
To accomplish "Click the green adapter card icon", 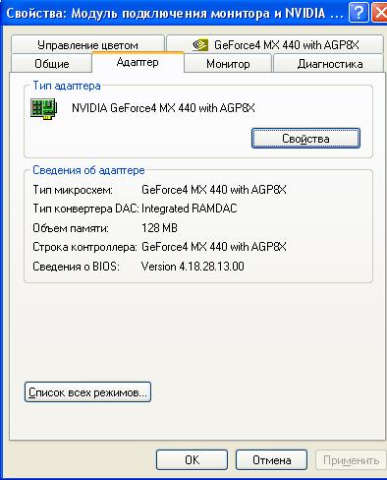I will 43,109.
